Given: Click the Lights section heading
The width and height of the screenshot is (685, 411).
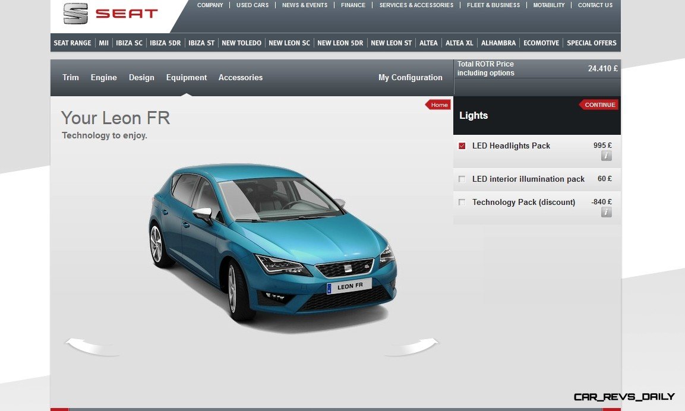Looking at the screenshot, I should [x=473, y=116].
